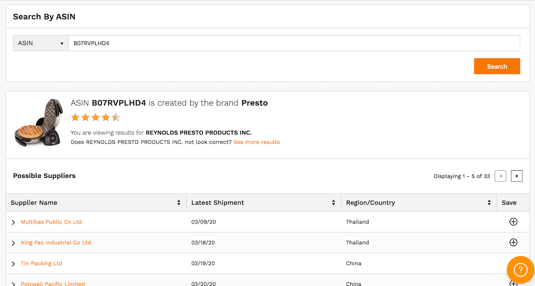The height and width of the screenshot is (286, 535).
Task: Click the ASIN text input field
Action: [x=294, y=43]
